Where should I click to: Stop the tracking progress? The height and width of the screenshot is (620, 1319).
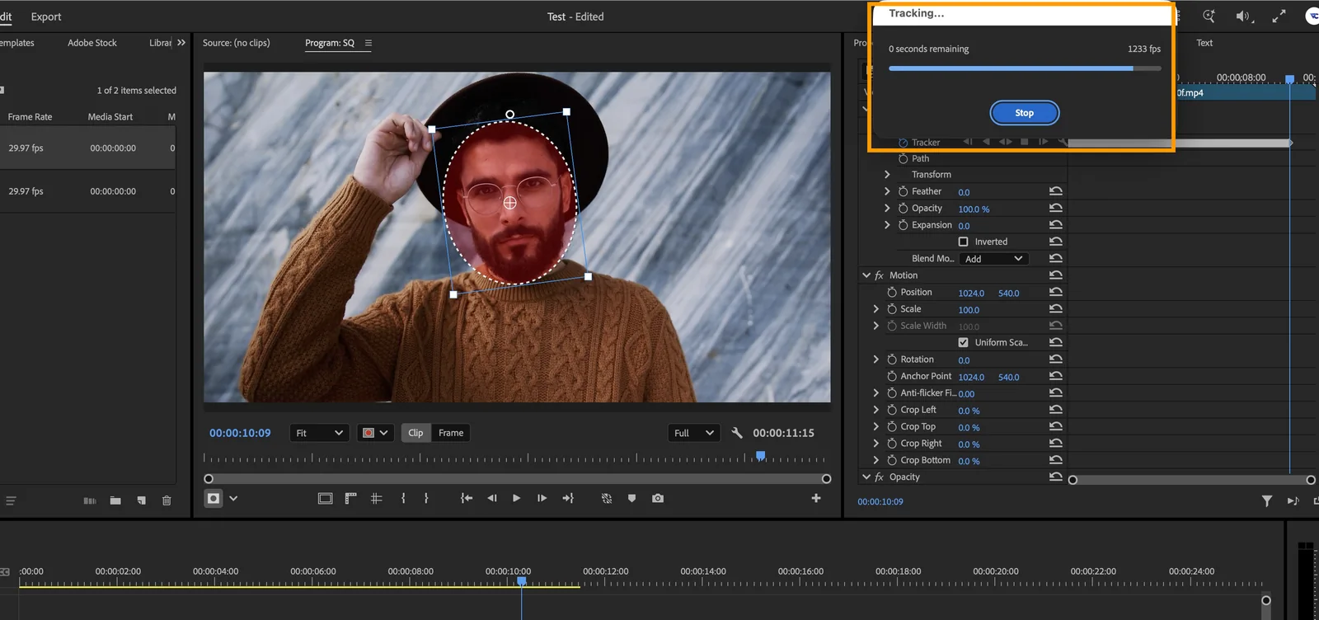click(1024, 113)
